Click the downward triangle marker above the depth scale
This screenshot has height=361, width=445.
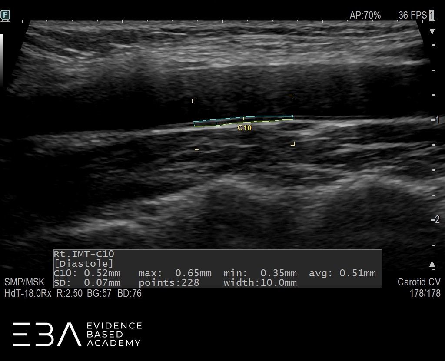[432, 31]
